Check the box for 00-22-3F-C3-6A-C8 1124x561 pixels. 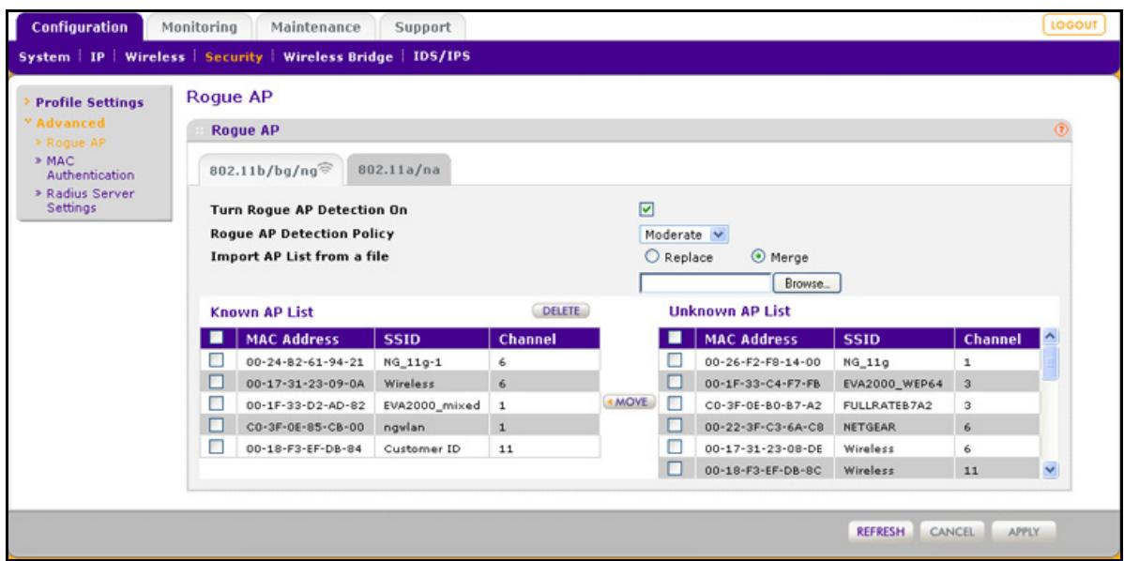click(x=673, y=427)
